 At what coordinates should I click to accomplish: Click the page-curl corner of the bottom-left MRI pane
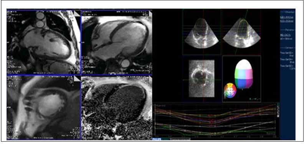pyautogui.click(x=78, y=78)
